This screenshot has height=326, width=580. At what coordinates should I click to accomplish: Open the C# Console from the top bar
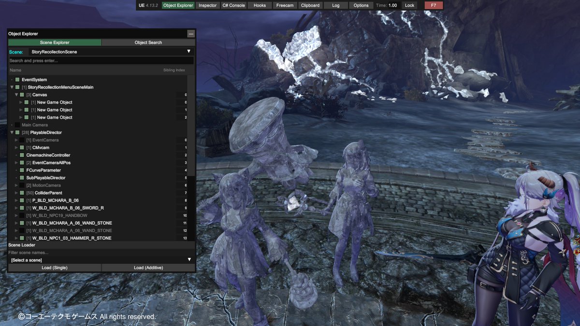[234, 5]
